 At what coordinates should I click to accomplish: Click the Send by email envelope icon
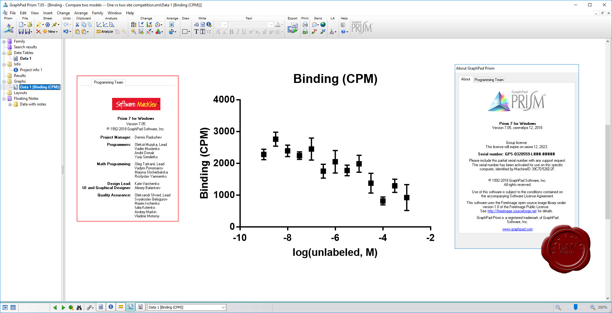click(x=314, y=24)
